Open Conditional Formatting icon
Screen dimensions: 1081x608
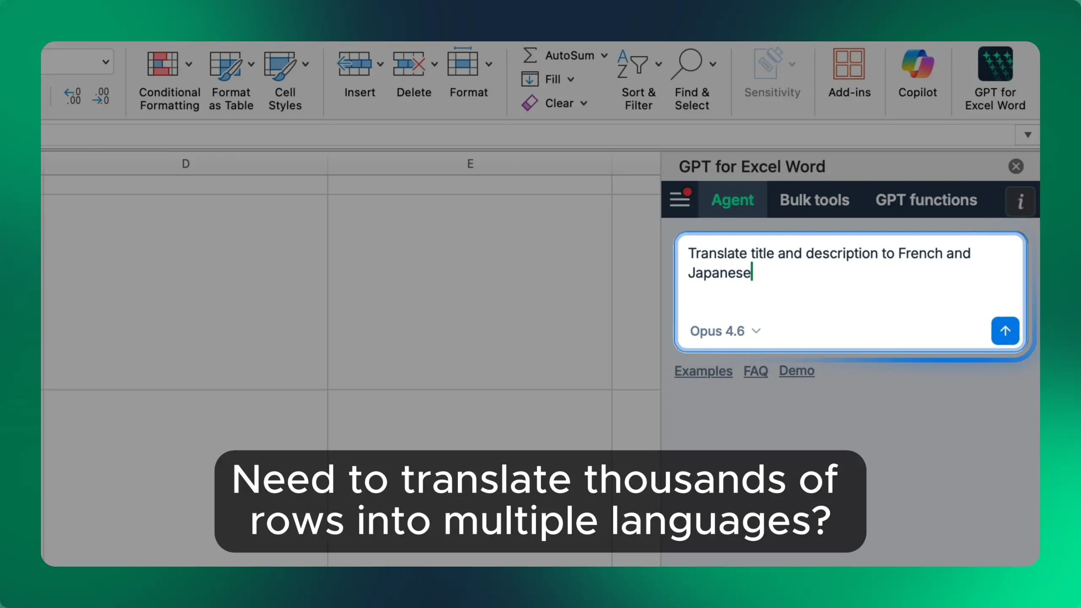tap(163, 64)
